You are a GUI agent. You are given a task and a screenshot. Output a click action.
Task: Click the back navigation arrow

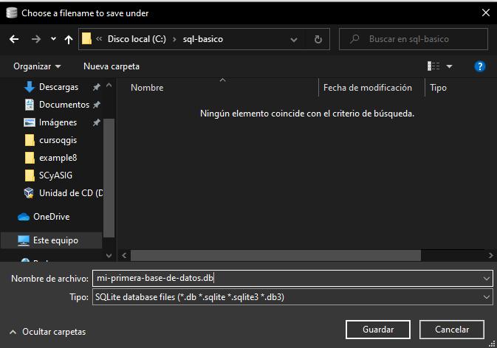[x=14, y=39]
